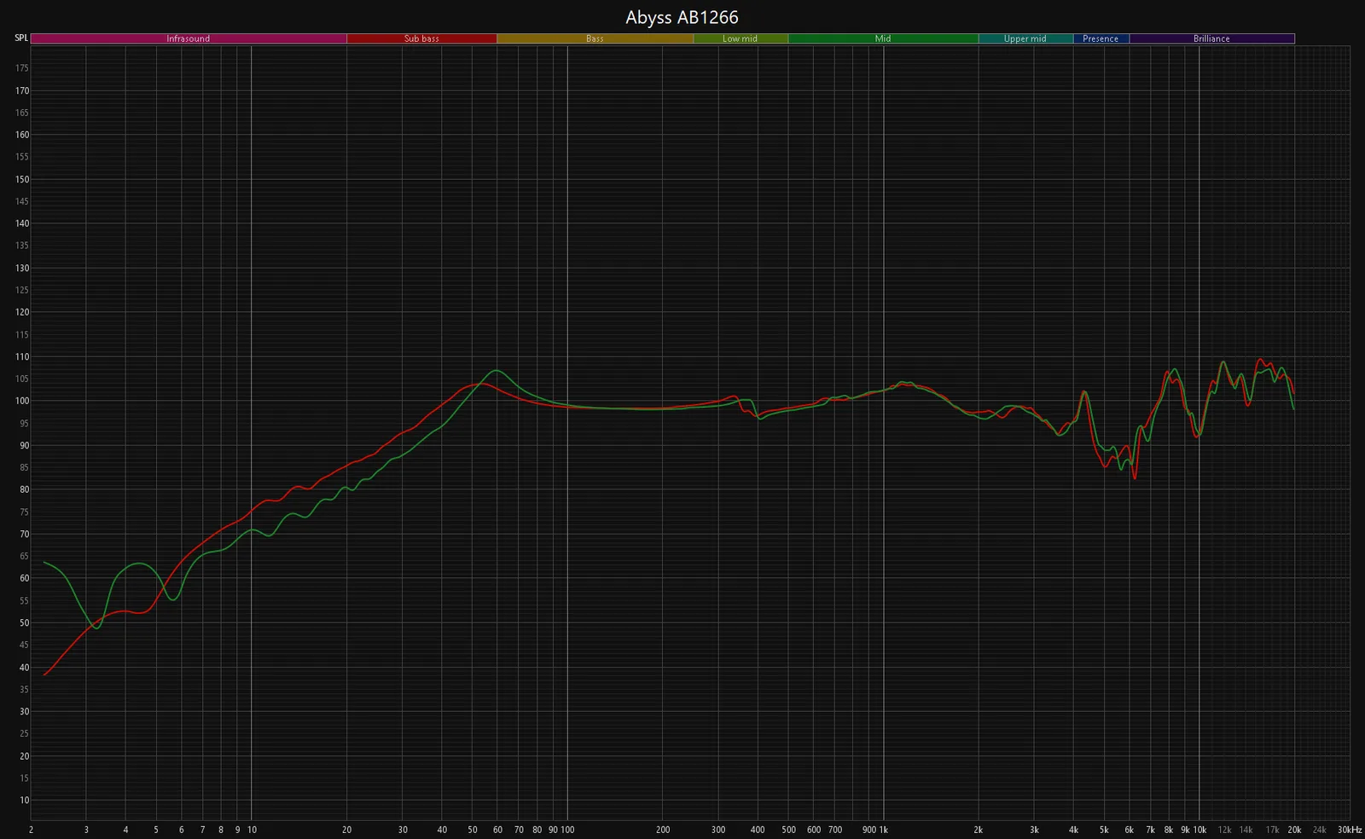Image resolution: width=1365 pixels, height=839 pixels.
Task: Click the Bass band header
Action: point(595,38)
